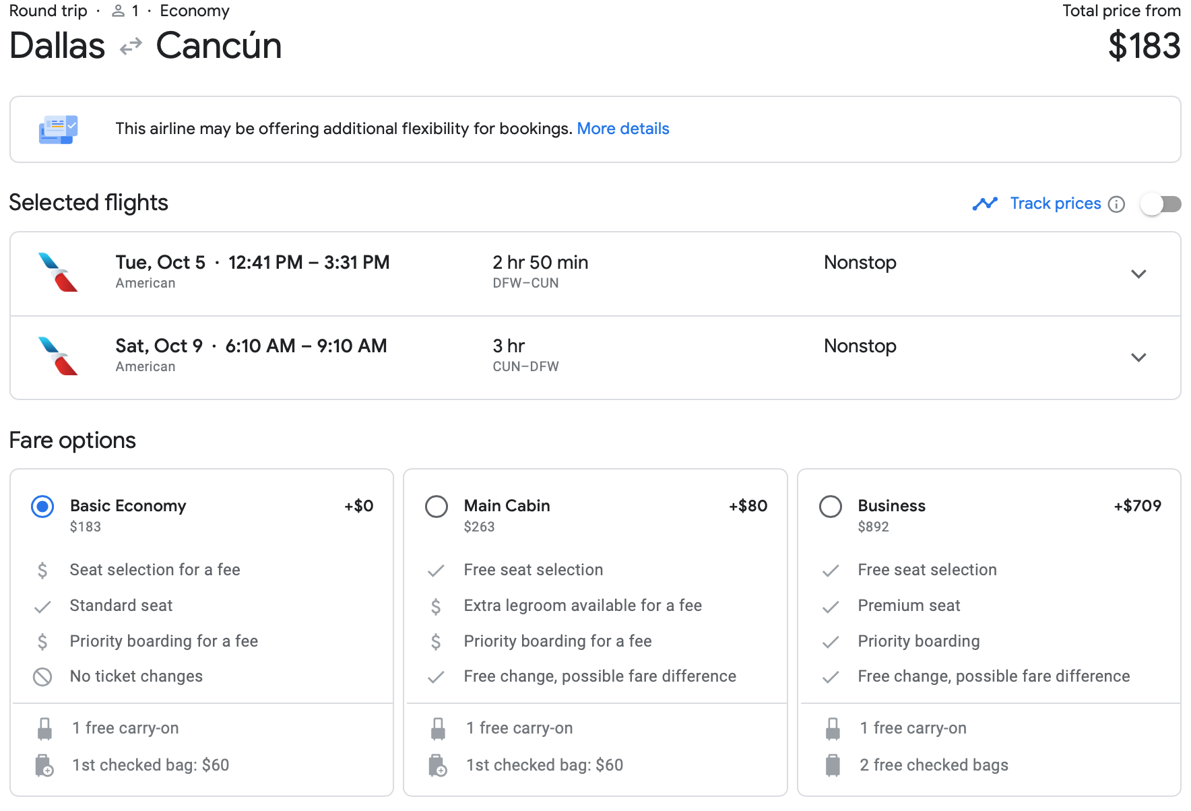This screenshot has height=811, width=1191.
Task: Click the Main Cabin $263 fare price
Action: [x=480, y=527]
